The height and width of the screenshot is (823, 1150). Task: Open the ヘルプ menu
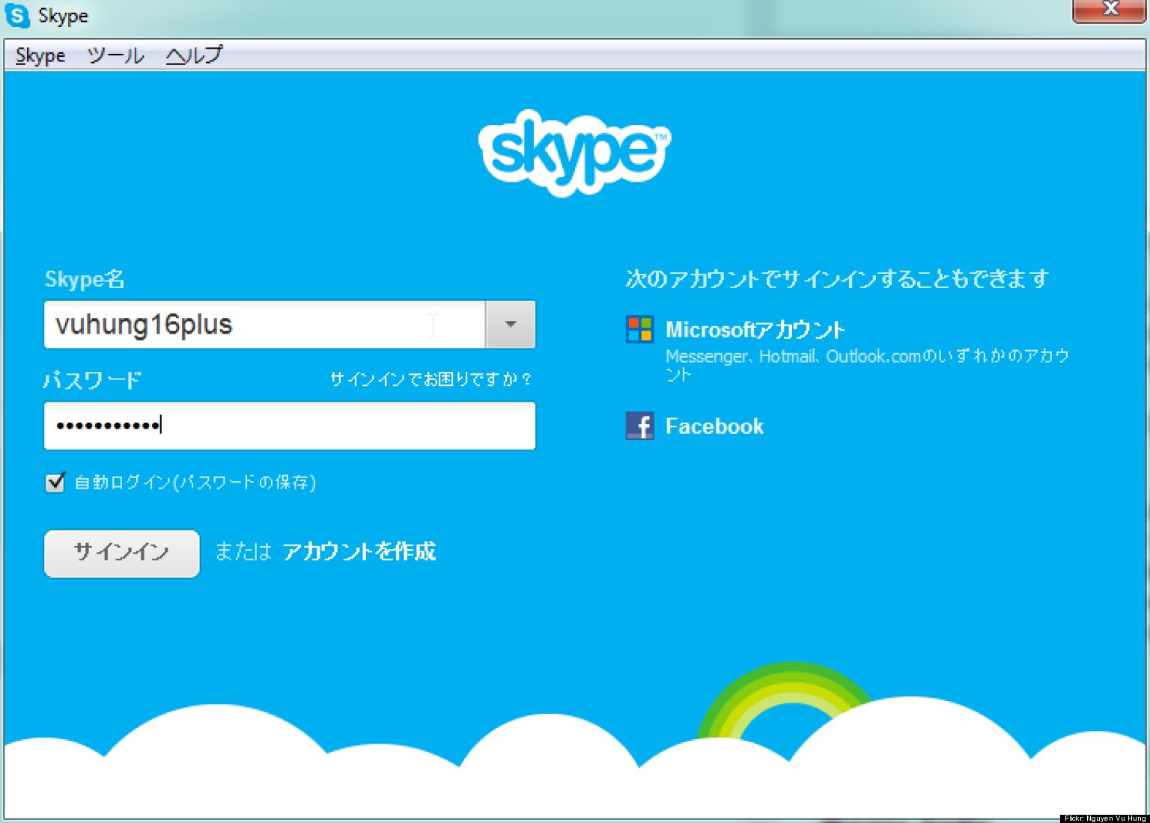pos(194,55)
